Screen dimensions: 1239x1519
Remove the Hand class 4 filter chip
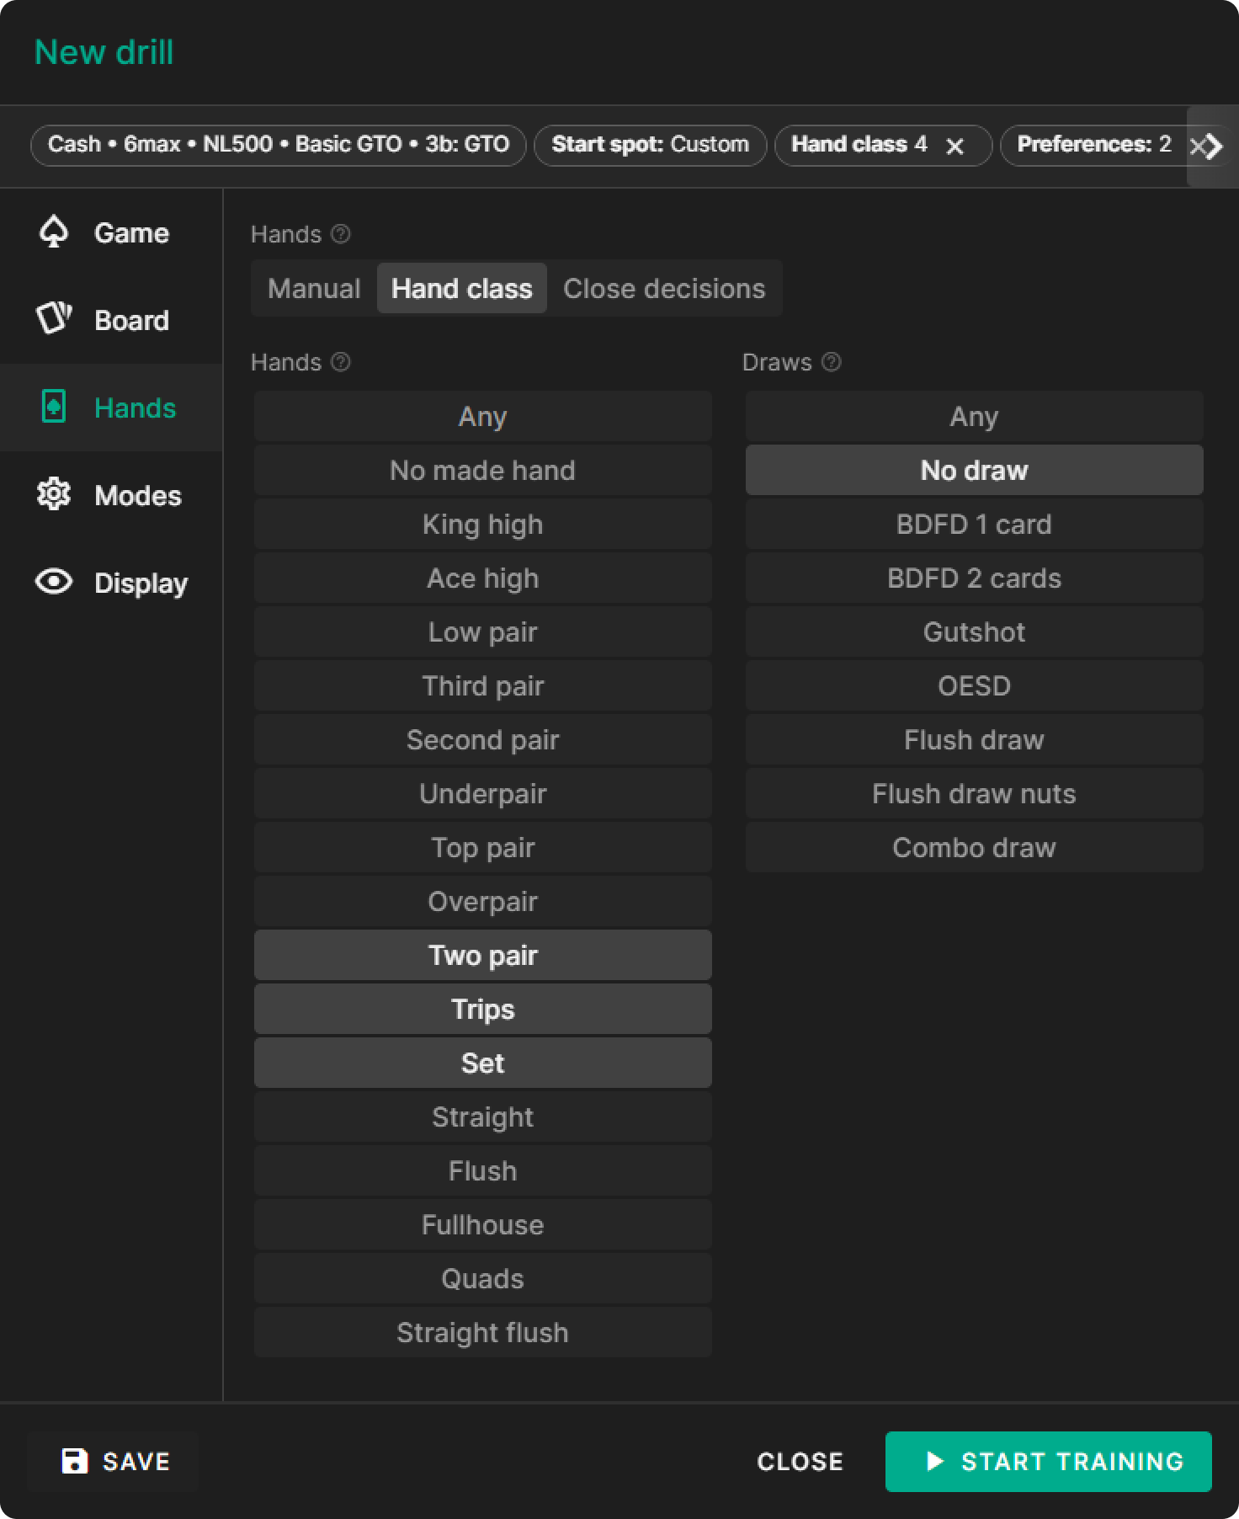click(x=955, y=147)
